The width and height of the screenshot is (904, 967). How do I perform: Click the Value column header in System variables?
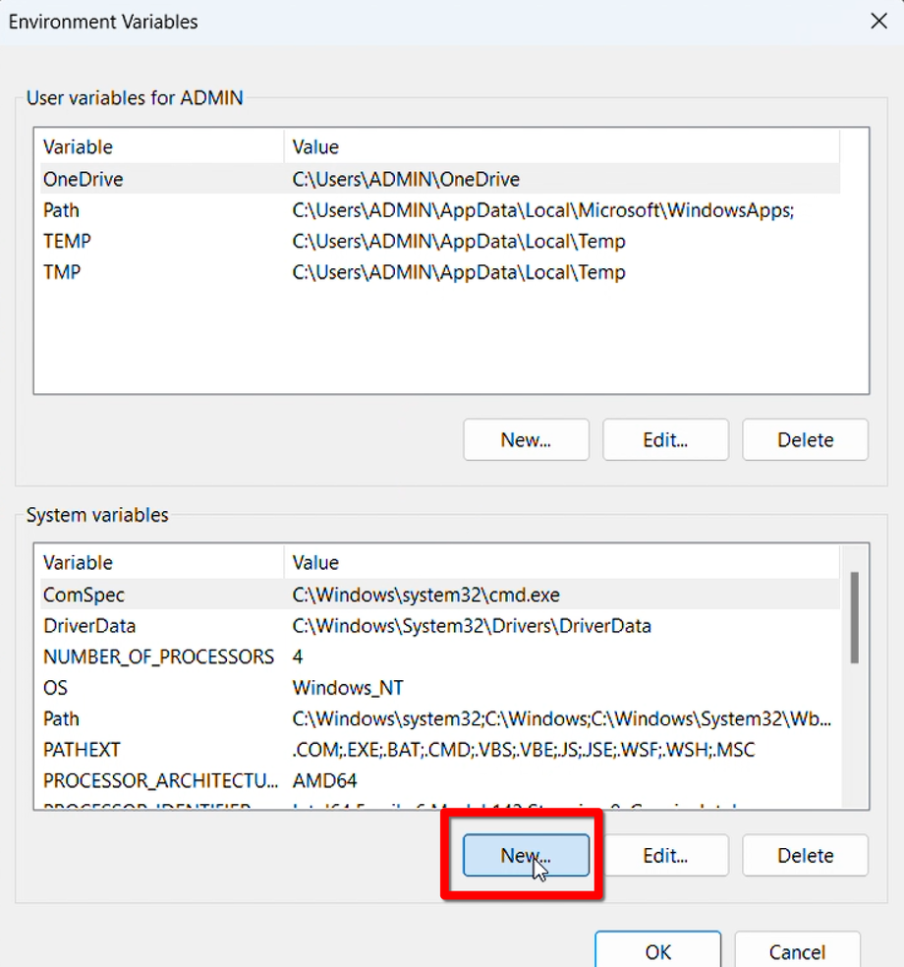315,563
